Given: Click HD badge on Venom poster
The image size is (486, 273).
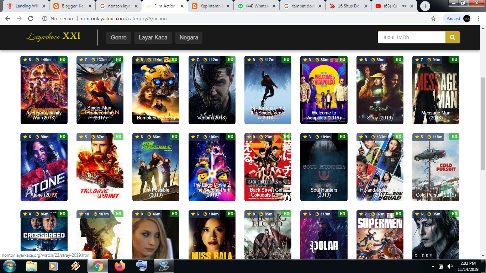Looking at the screenshot, I should (x=231, y=59).
